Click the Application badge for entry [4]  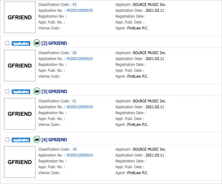(x=21, y=140)
